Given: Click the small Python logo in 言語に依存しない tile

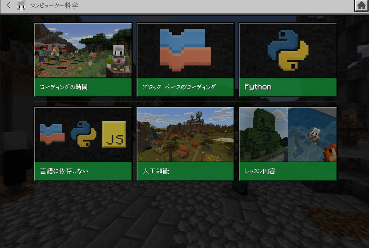Looking at the screenshot, I should [x=83, y=134].
